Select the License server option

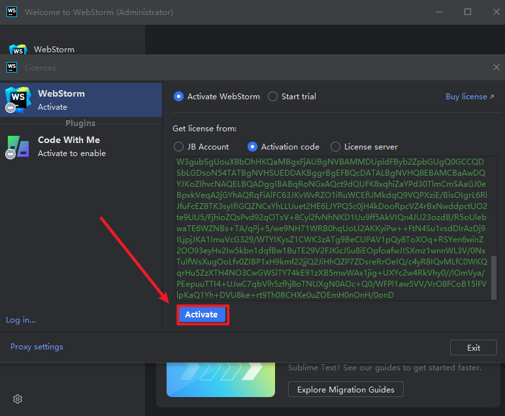pos(335,147)
